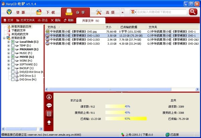This screenshot has height=138, width=201.
Task: Click Local Disk (C:) drive icon
Action: pyautogui.click(x=17, y=42)
